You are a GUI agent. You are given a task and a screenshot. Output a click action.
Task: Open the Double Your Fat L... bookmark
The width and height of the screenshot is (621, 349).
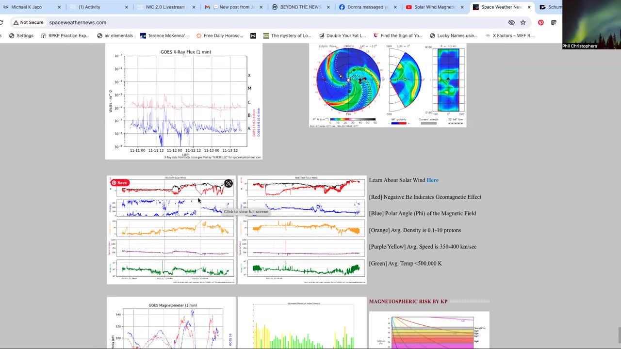(343, 35)
